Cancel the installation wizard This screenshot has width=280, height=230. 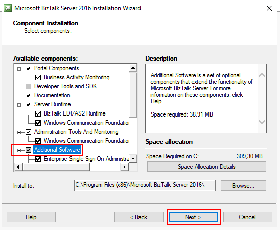247,217
